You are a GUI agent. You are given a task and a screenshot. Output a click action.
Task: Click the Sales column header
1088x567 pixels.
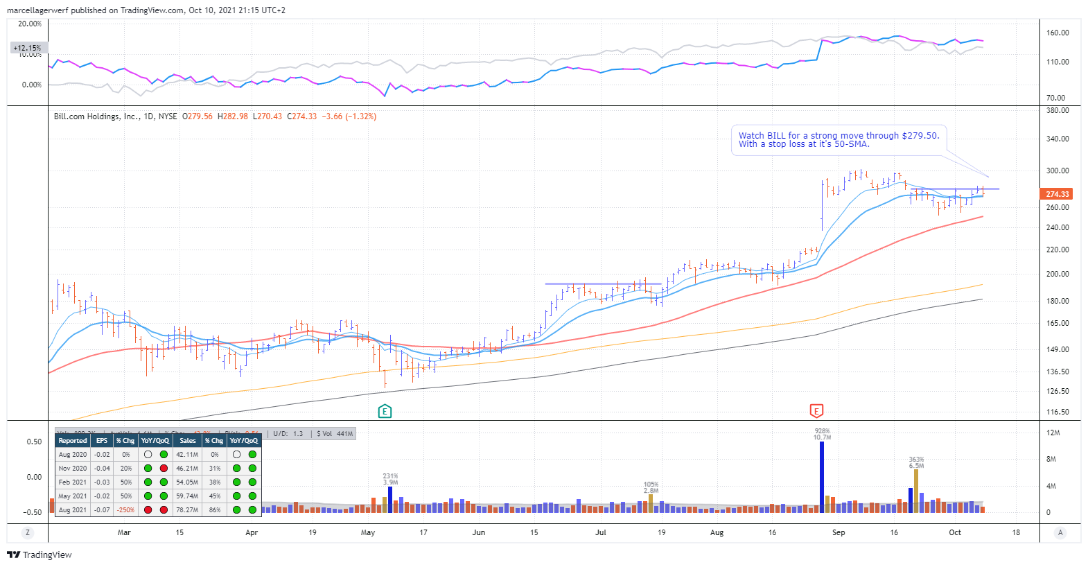(187, 441)
